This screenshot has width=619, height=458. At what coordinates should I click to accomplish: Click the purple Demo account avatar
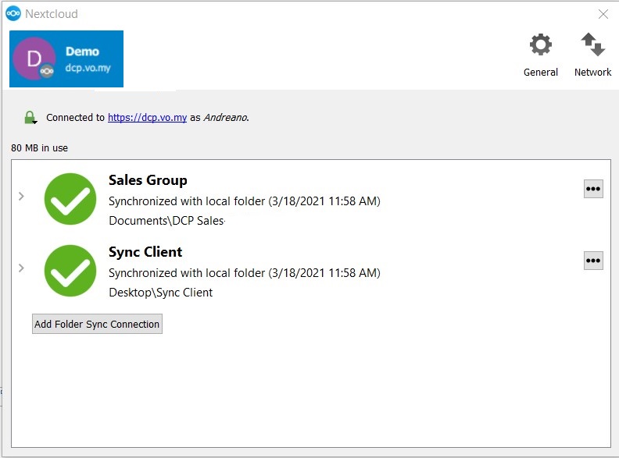pos(34,59)
